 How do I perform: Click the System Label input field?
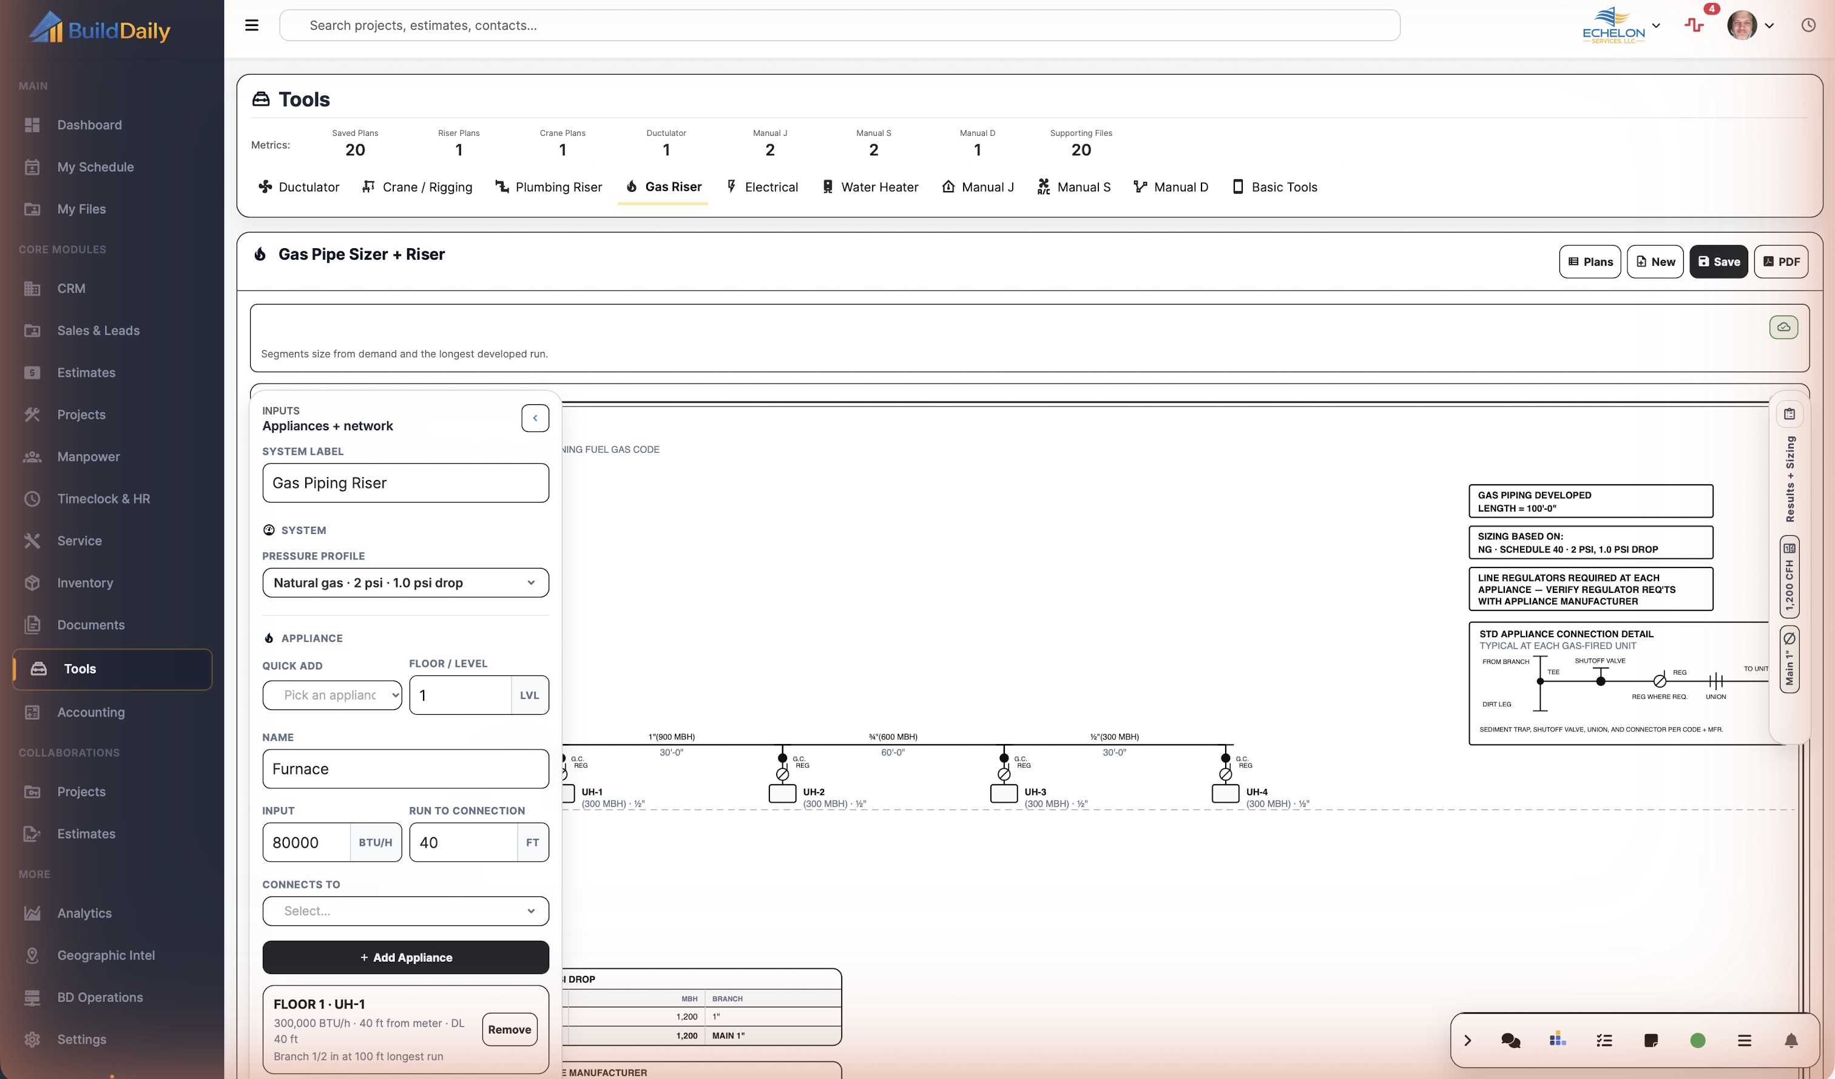point(405,484)
